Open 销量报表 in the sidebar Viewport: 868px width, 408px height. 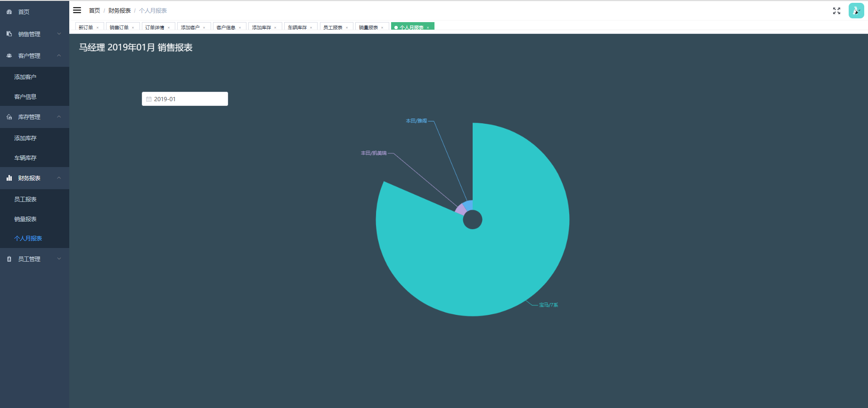coord(34,219)
